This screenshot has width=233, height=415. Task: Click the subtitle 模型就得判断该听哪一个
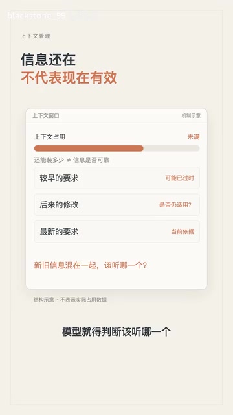click(x=116, y=331)
